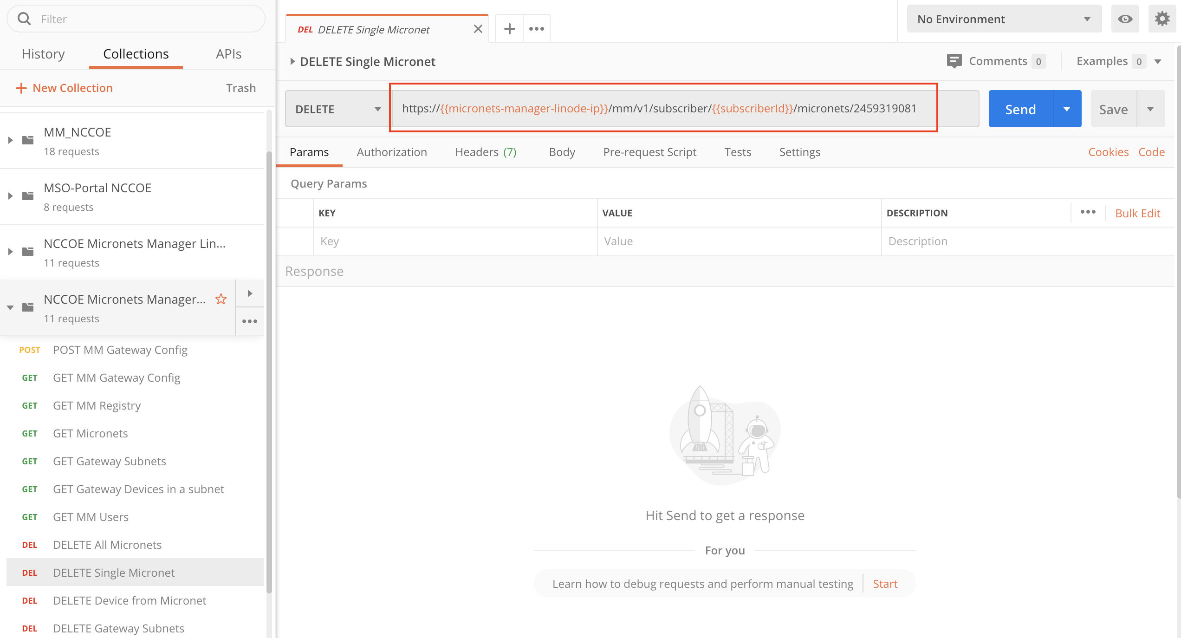Click the Comments speech bubble icon

point(954,61)
